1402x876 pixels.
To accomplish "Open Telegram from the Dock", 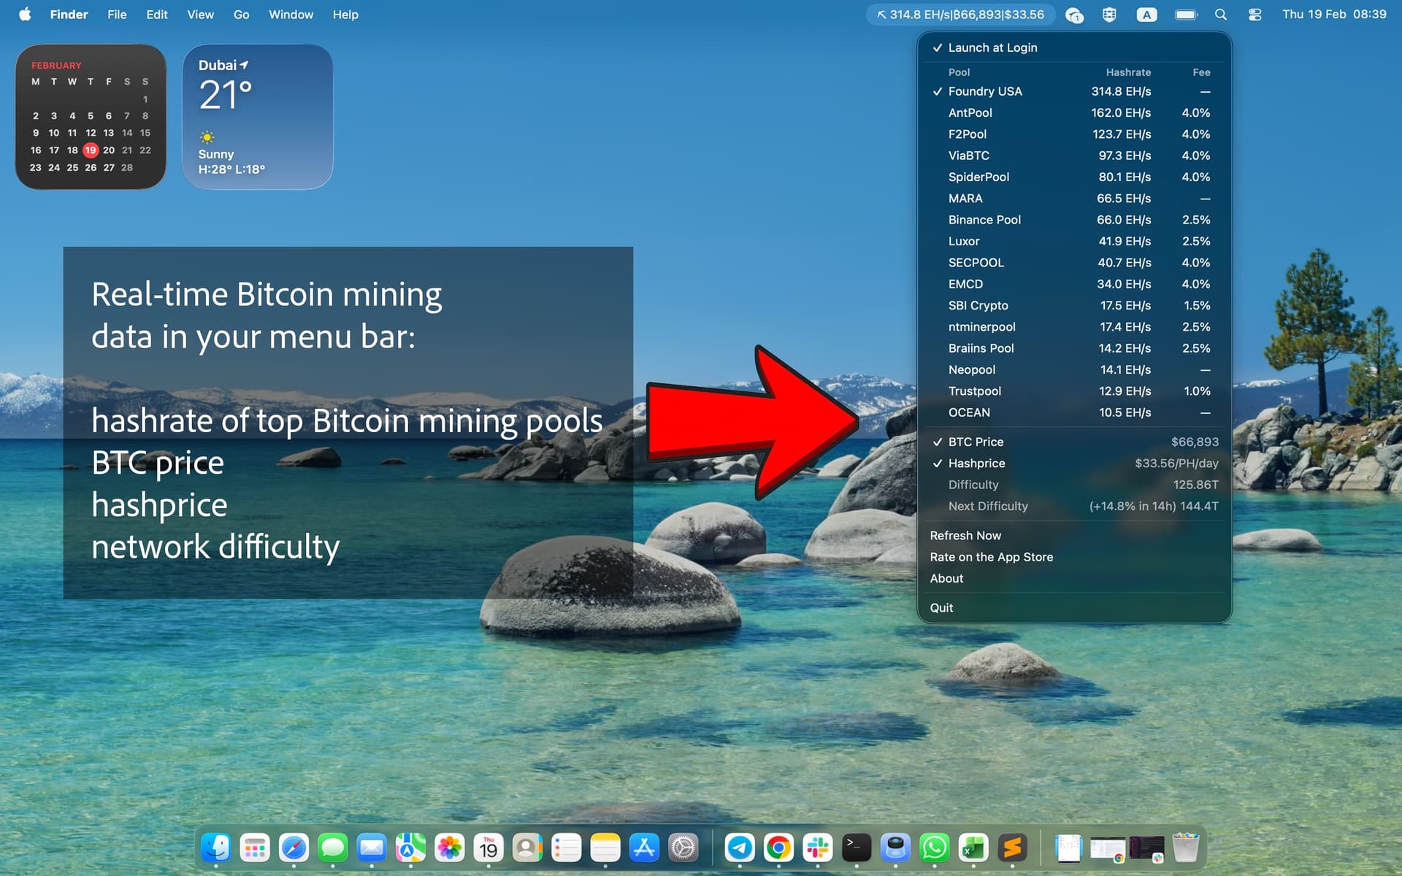I will (738, 848).
